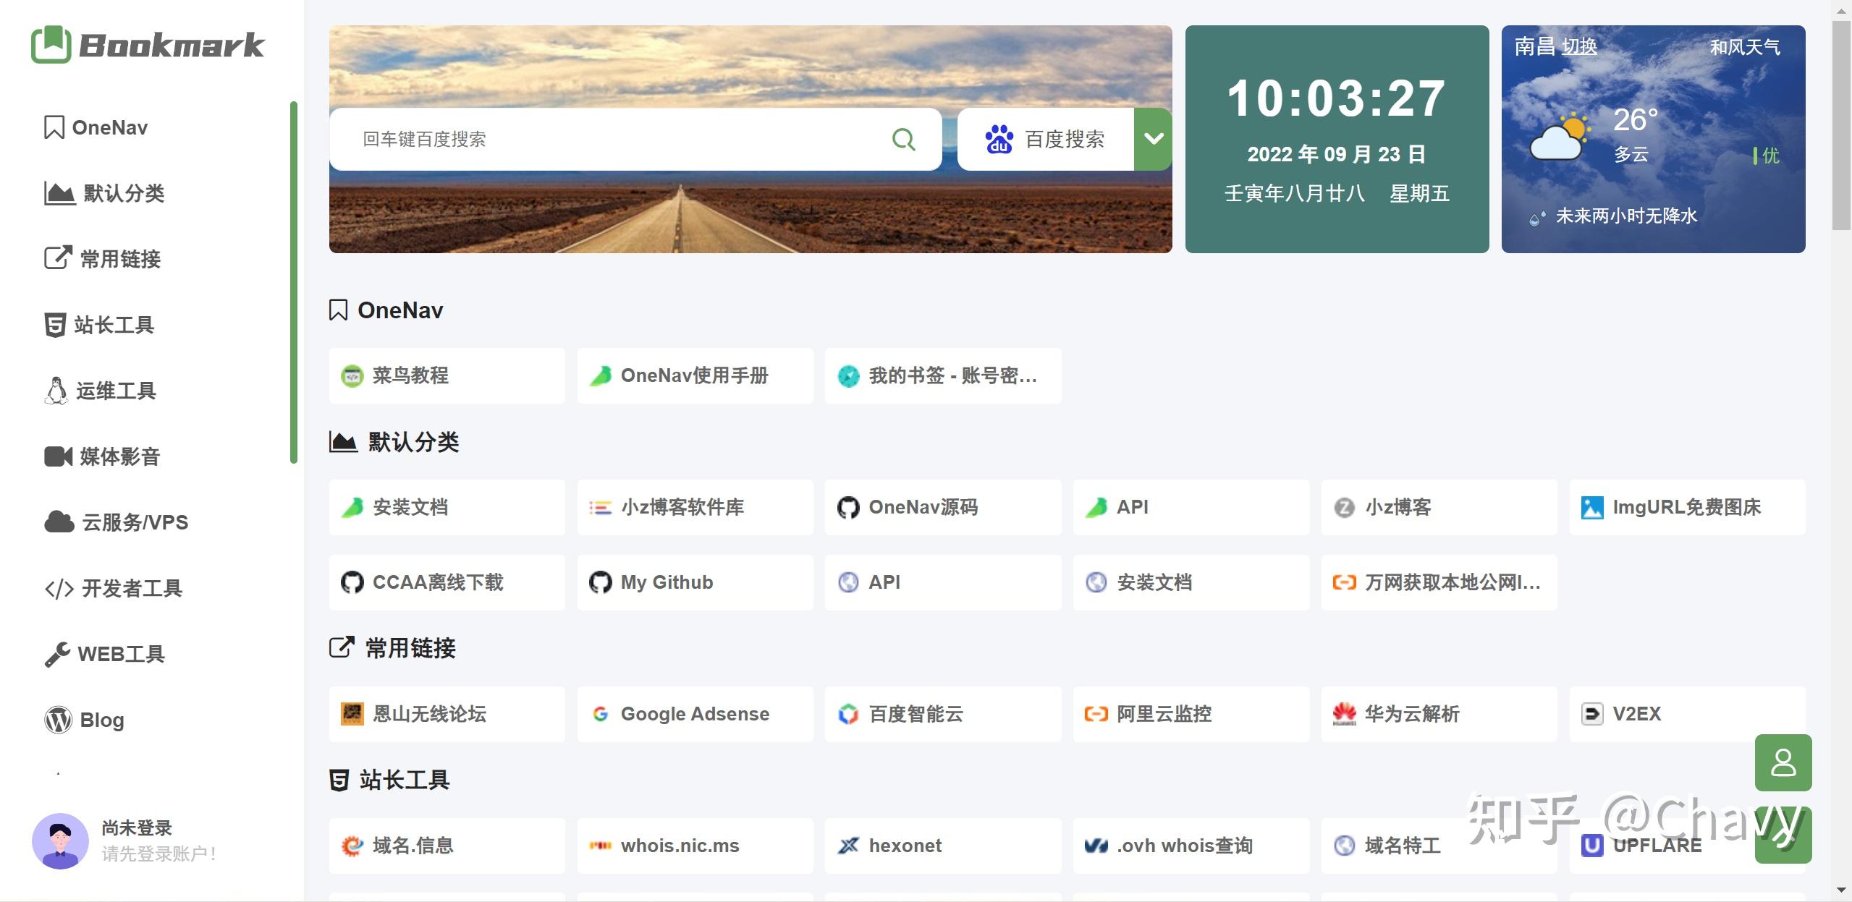Viewport: 1852px width, 902px height.
Task: Visit the My Github bookmark card
Action: click(x=695, y=582)
